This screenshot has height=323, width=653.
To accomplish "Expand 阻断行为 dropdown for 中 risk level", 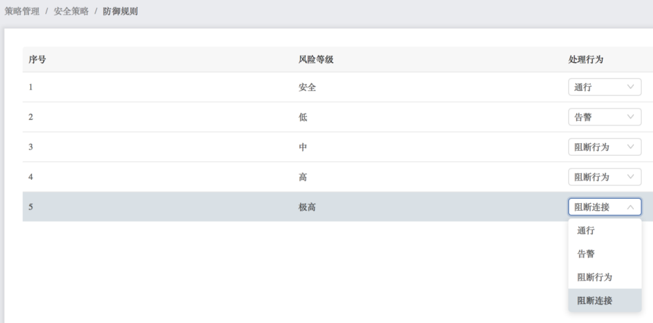I will coord(605,146).
